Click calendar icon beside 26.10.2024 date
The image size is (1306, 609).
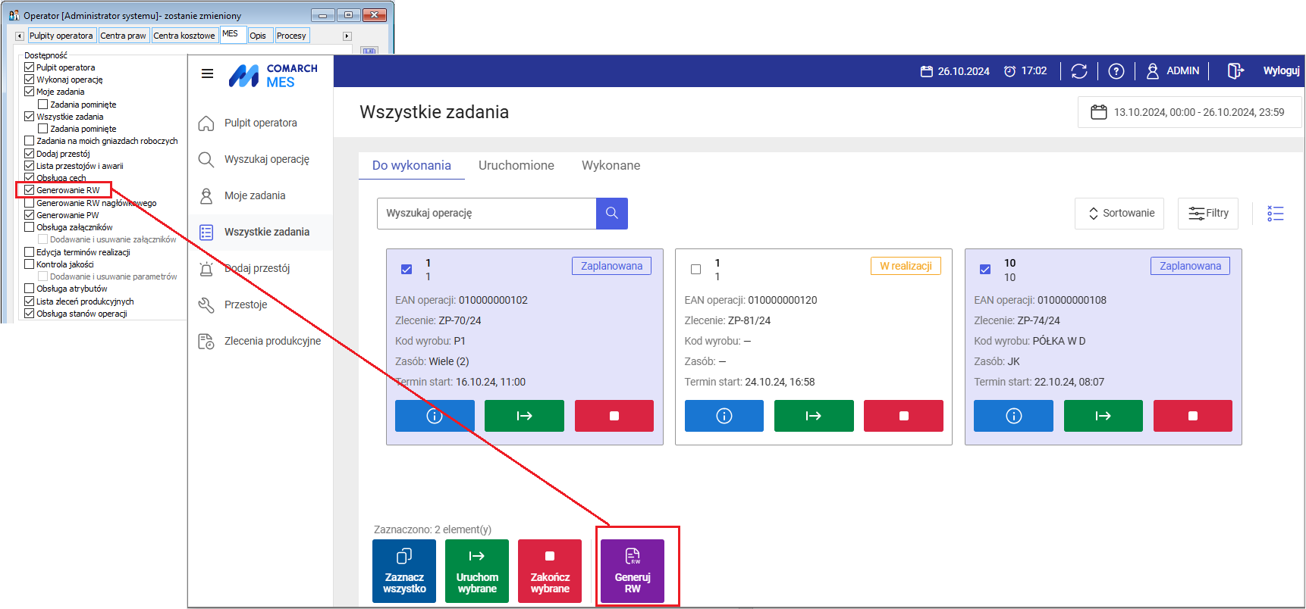tap(927, 71)
